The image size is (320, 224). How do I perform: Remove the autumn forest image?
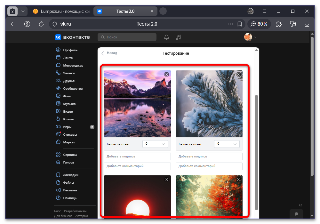coord(238,180)
